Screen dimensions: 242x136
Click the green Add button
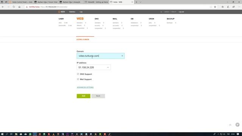pos(84,96)
